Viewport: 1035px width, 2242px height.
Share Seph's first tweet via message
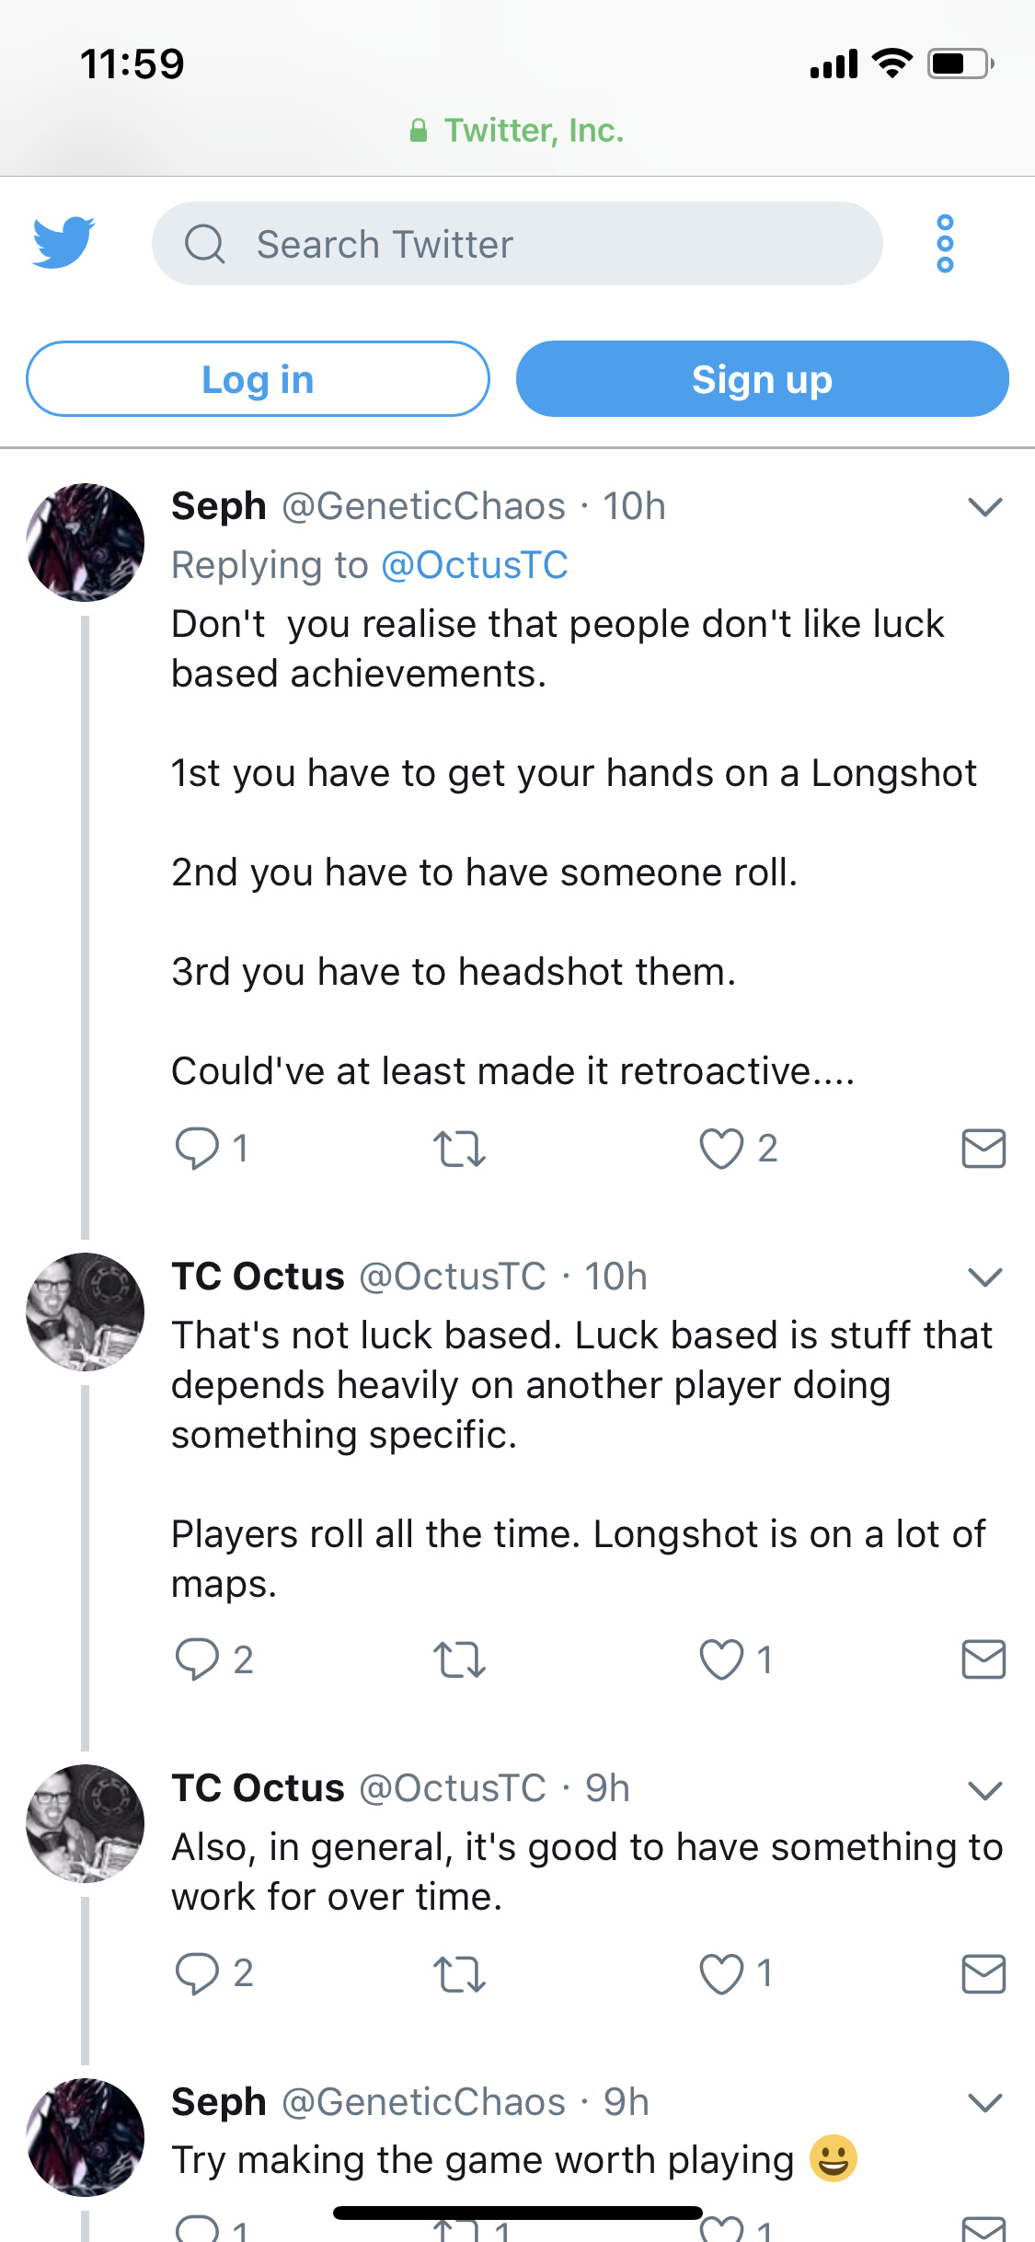click(x=983, y=1149)
